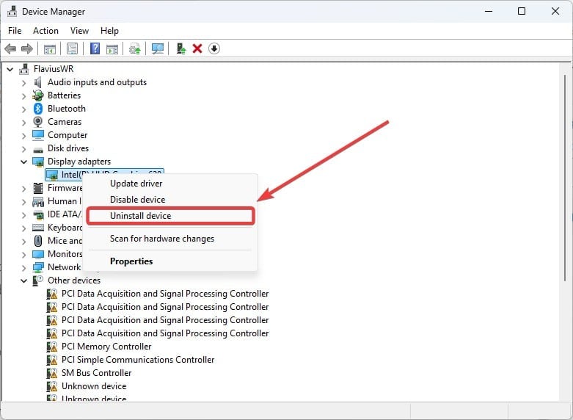
Task: Select the PCI Memory Controller entry
Action: (x=106, y=347)
